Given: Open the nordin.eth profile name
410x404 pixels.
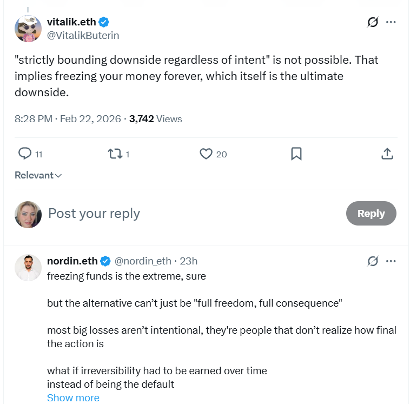Looking at the screenshot, I should pyautogui.click(x=72, y=261).
